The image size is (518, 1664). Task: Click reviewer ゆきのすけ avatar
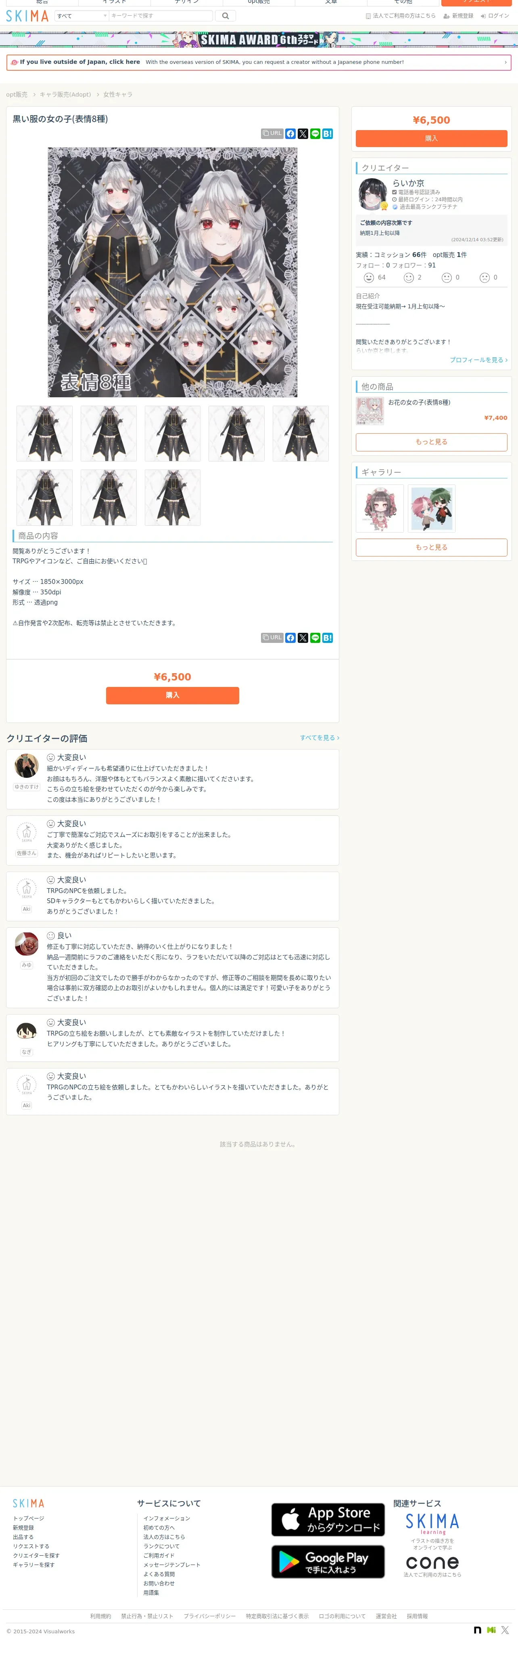27,765
